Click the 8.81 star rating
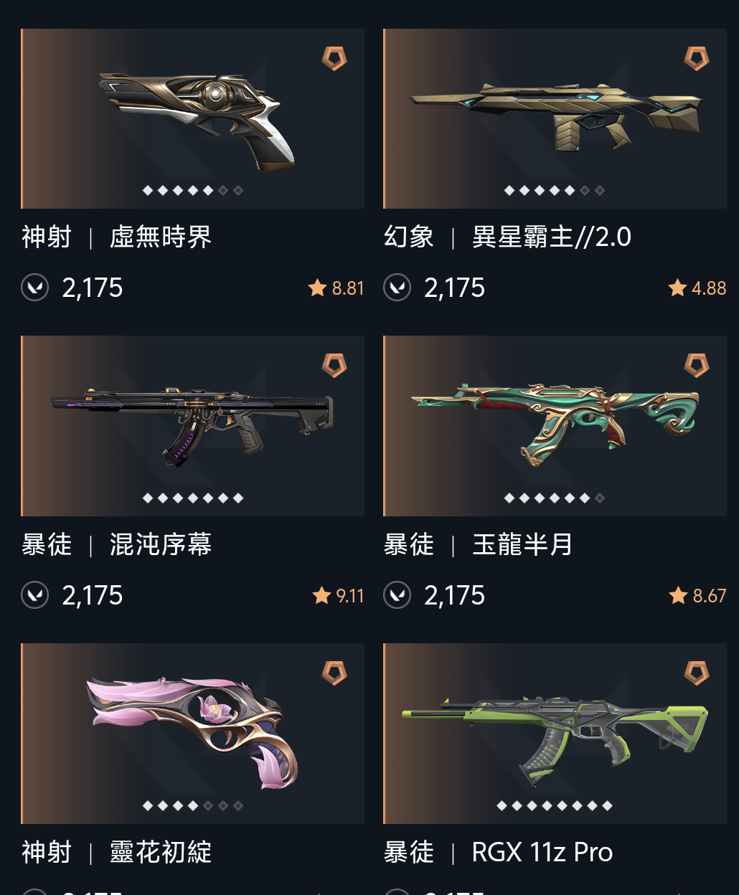 [x=336, y=288]
